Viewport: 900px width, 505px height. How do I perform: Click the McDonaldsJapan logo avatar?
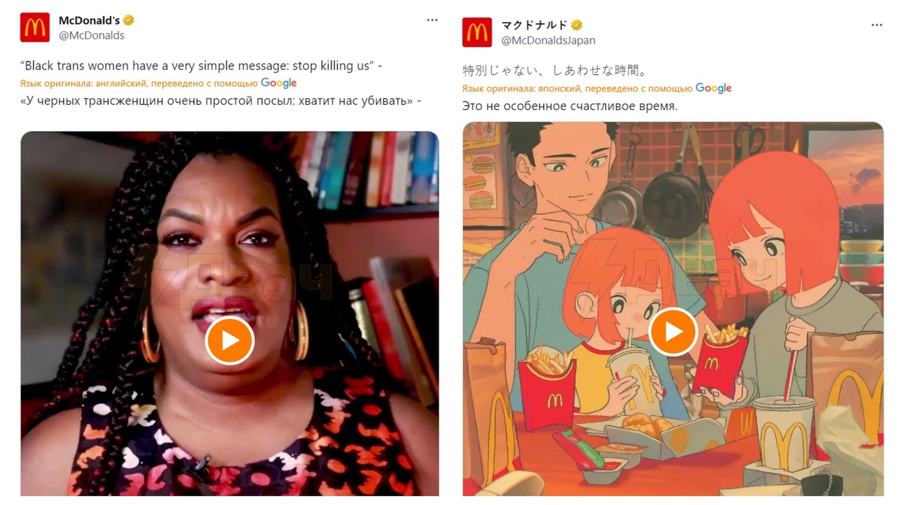point(477,32)
